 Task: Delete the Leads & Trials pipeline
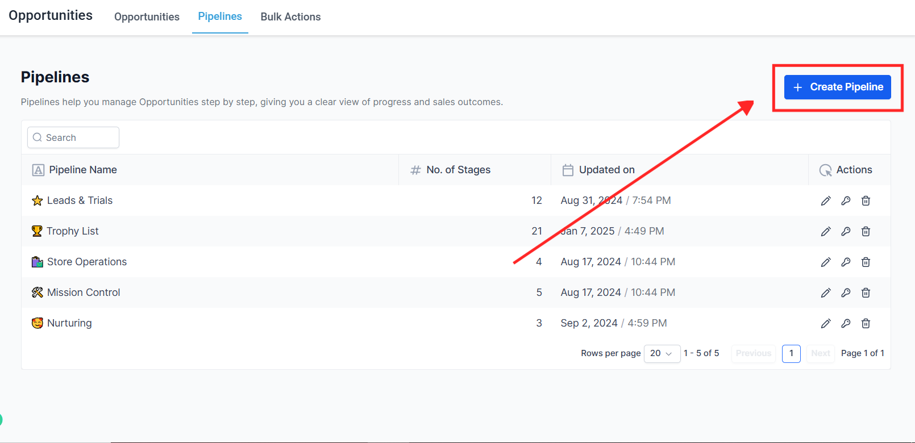click(x=866, y=200)
